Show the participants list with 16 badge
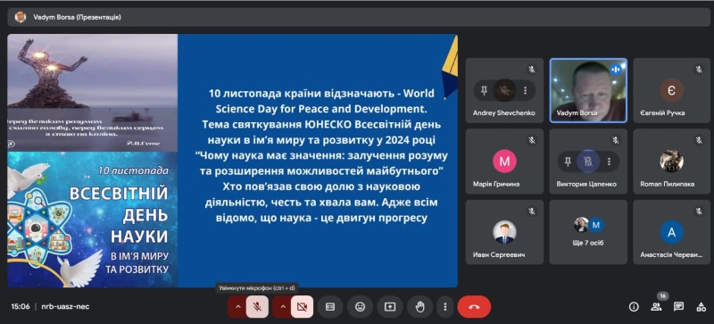 click(656, 307)
